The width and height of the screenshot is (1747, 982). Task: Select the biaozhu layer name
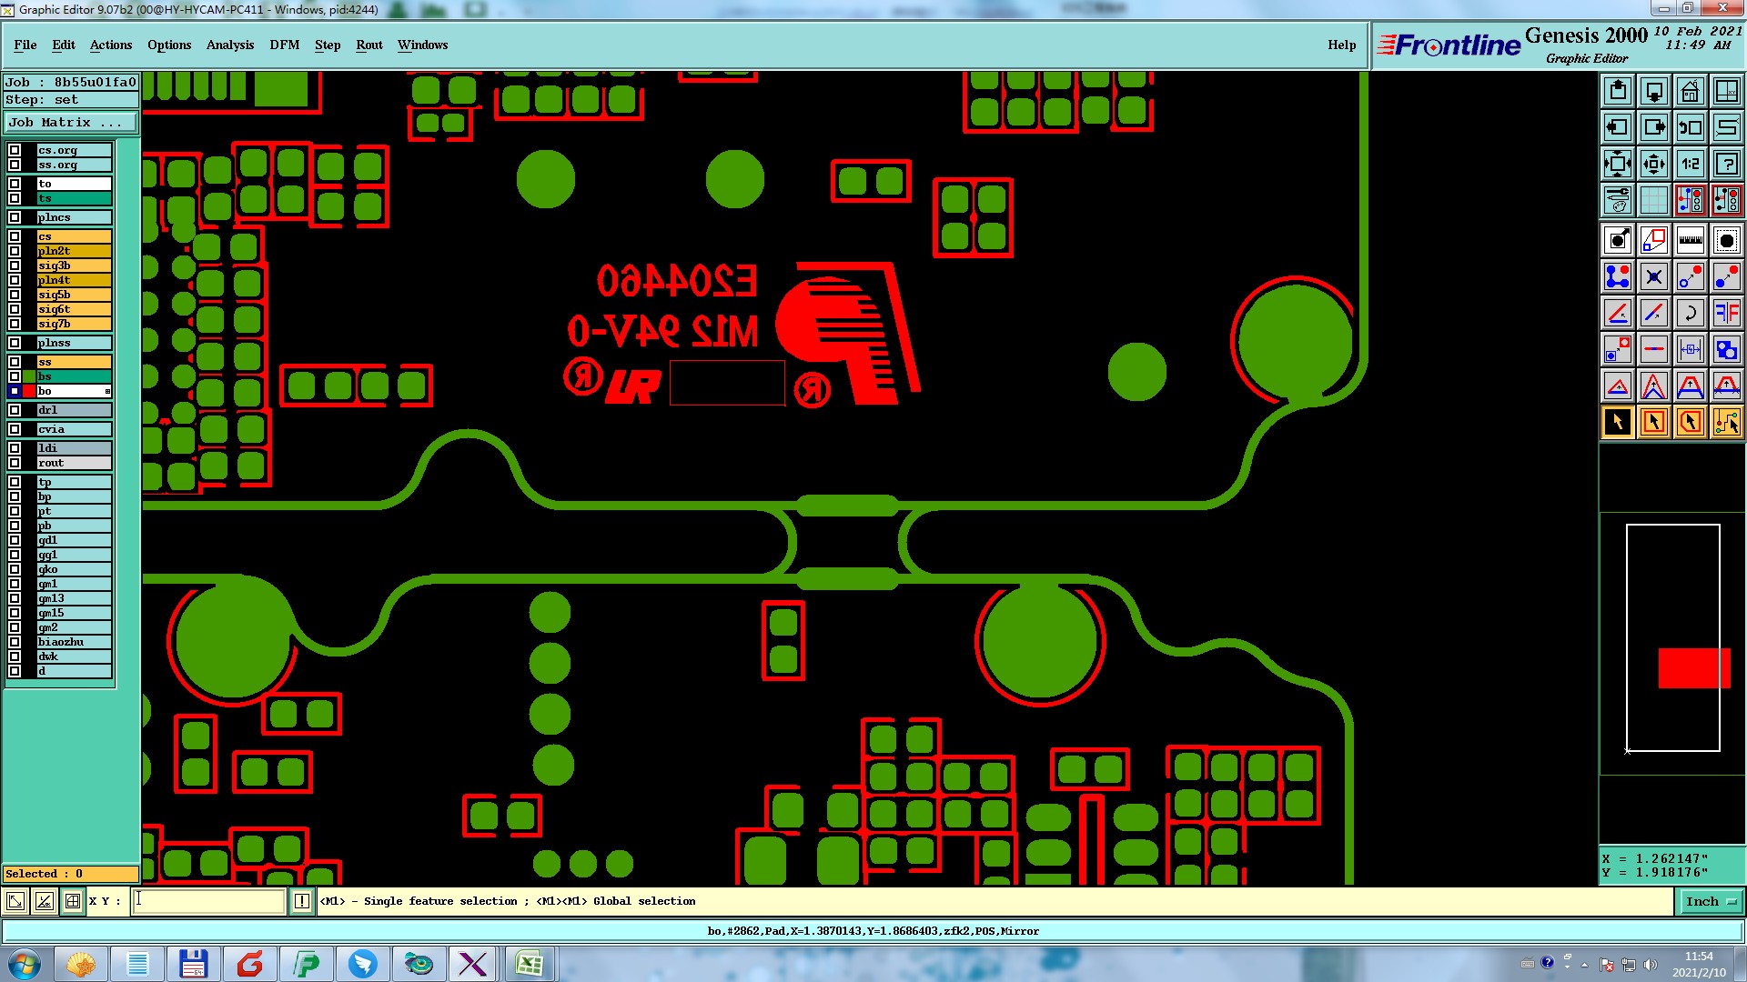[74, 642]
